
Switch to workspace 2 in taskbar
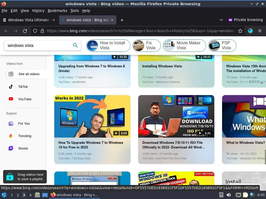[x=18, y=195]
